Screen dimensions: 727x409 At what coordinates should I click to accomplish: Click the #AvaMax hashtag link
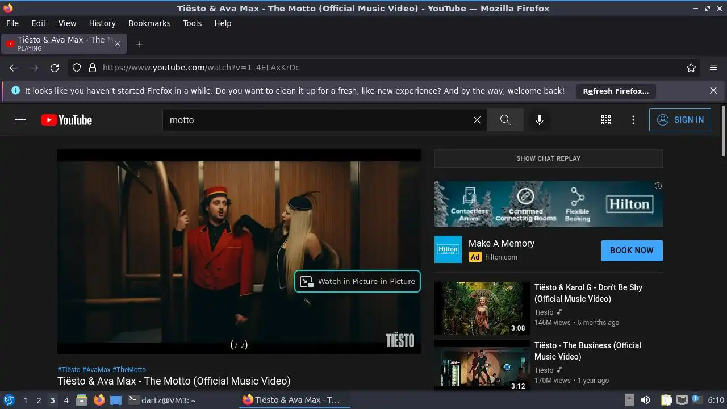[97, 370]
